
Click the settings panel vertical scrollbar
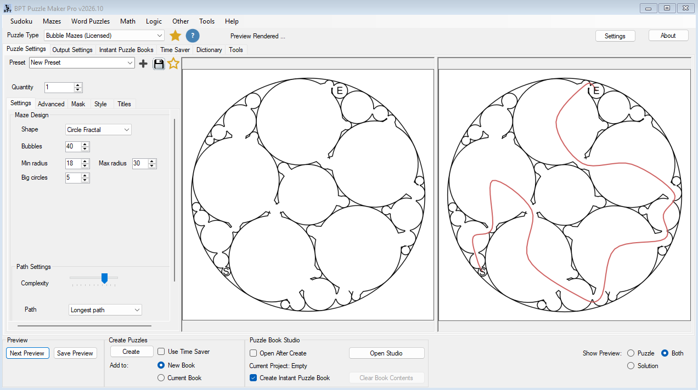(x=174, y=200)
